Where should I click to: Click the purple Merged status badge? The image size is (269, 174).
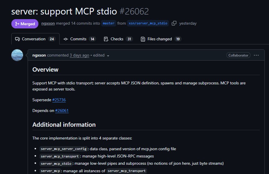[x=25, y=23]
